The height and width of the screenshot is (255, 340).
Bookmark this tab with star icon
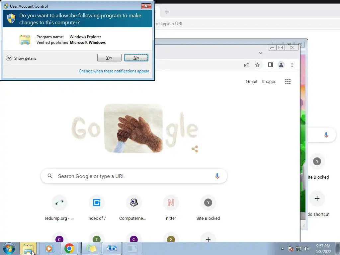coord(257,65)
